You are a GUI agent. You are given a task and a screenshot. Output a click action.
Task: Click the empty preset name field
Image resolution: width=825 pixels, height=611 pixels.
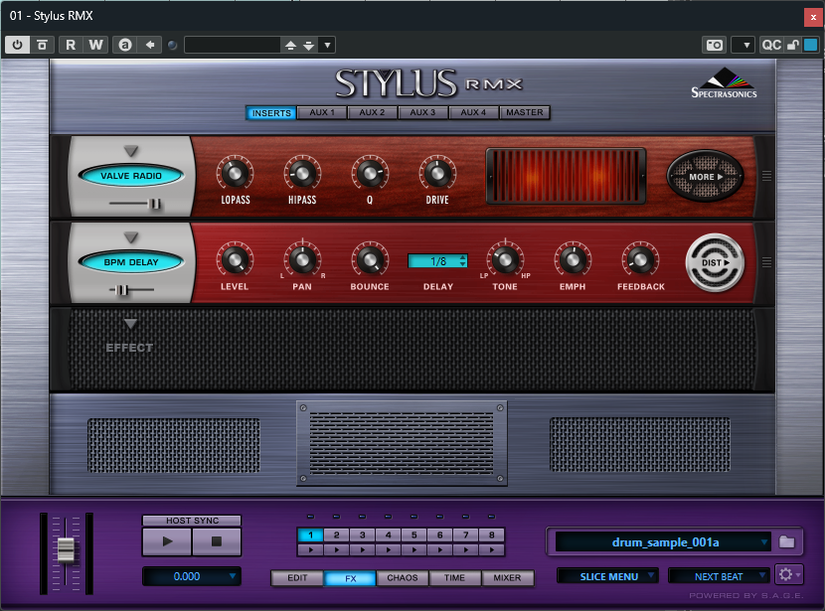click(232, 45)
